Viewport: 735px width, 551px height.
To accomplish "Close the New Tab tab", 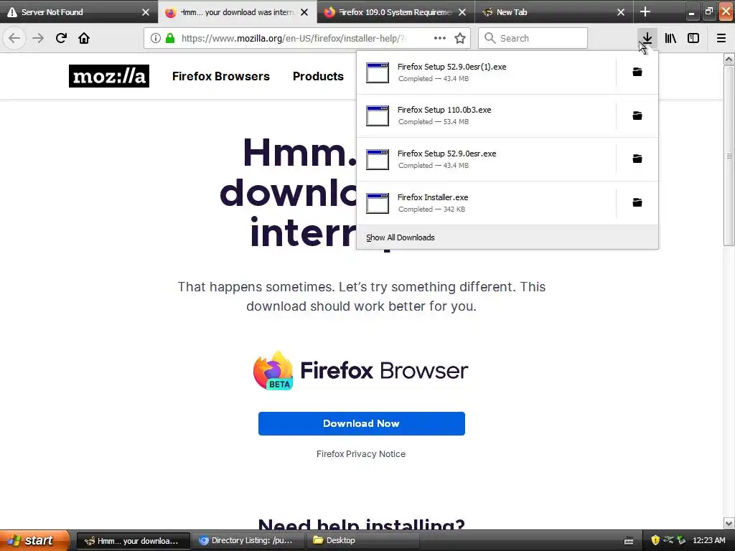I will (x=621, y=12).
